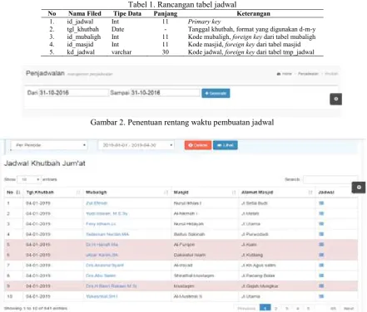Click the blue Lihat button
This screenshot has width=367, height=312.
pos(226,145)
